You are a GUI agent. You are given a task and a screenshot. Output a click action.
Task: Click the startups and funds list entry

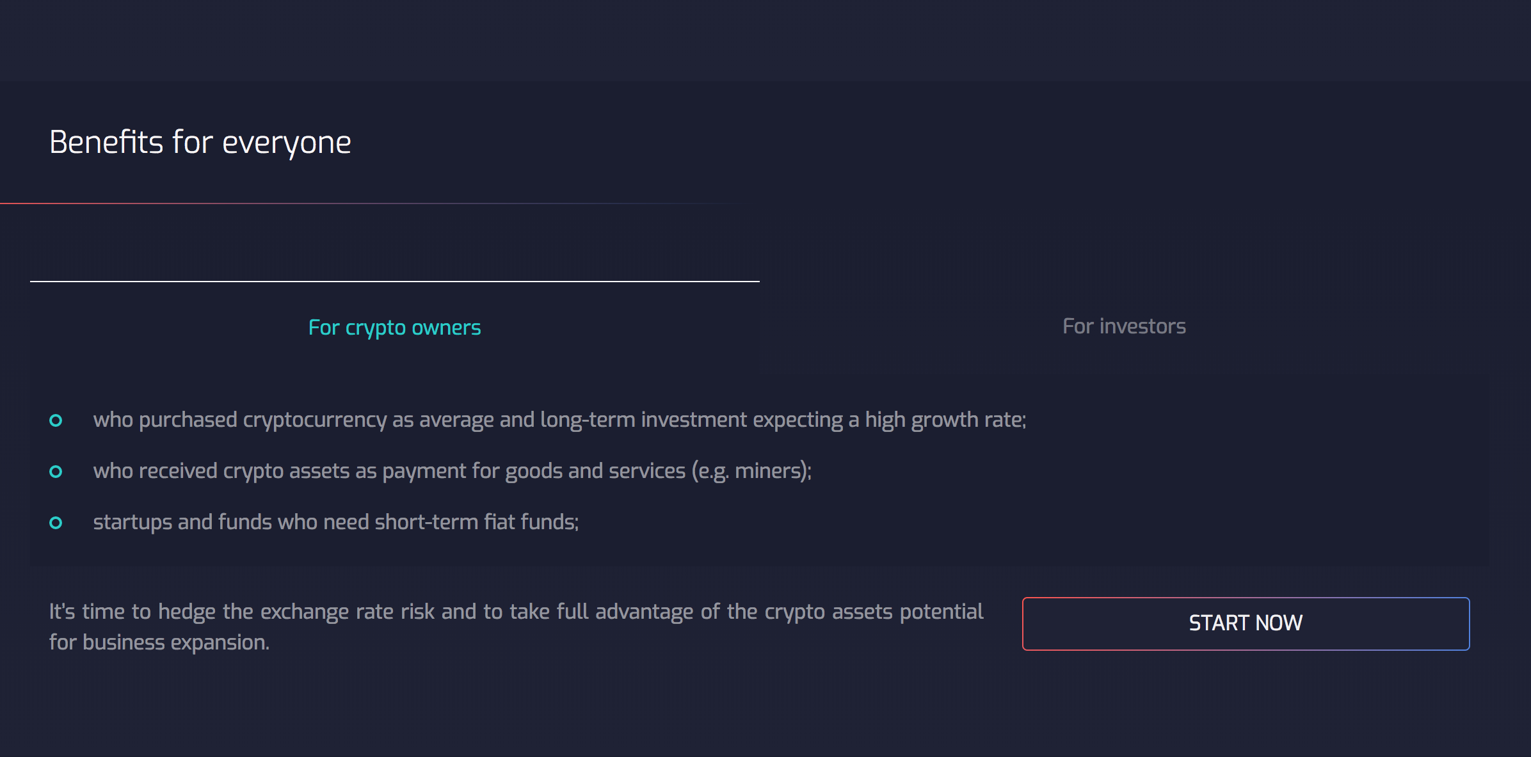tap(337, 522)
